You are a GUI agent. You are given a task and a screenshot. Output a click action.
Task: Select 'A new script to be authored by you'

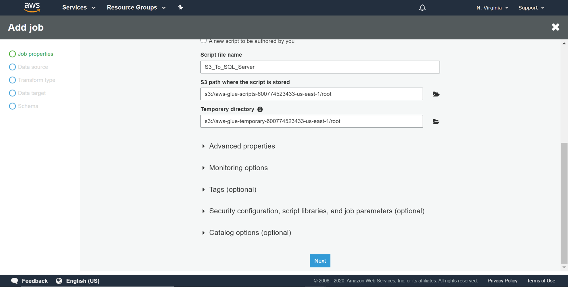pos(203,41)
